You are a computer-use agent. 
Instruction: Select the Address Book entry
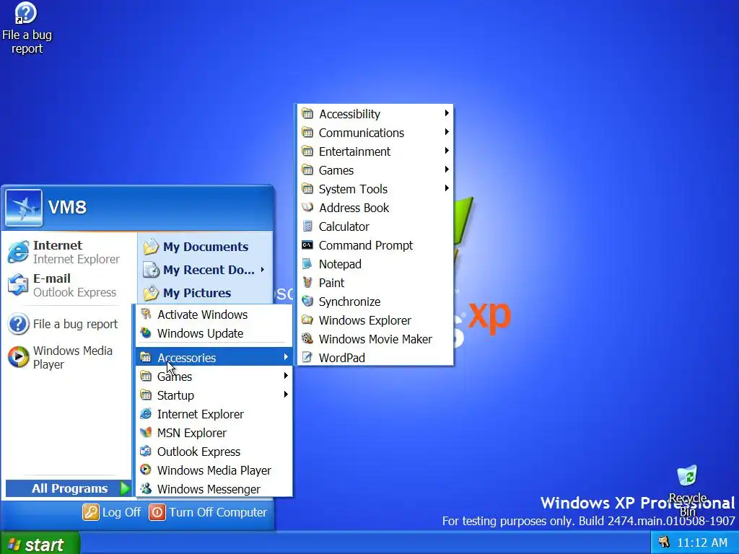pyautogui.click(x=375, y=208)
